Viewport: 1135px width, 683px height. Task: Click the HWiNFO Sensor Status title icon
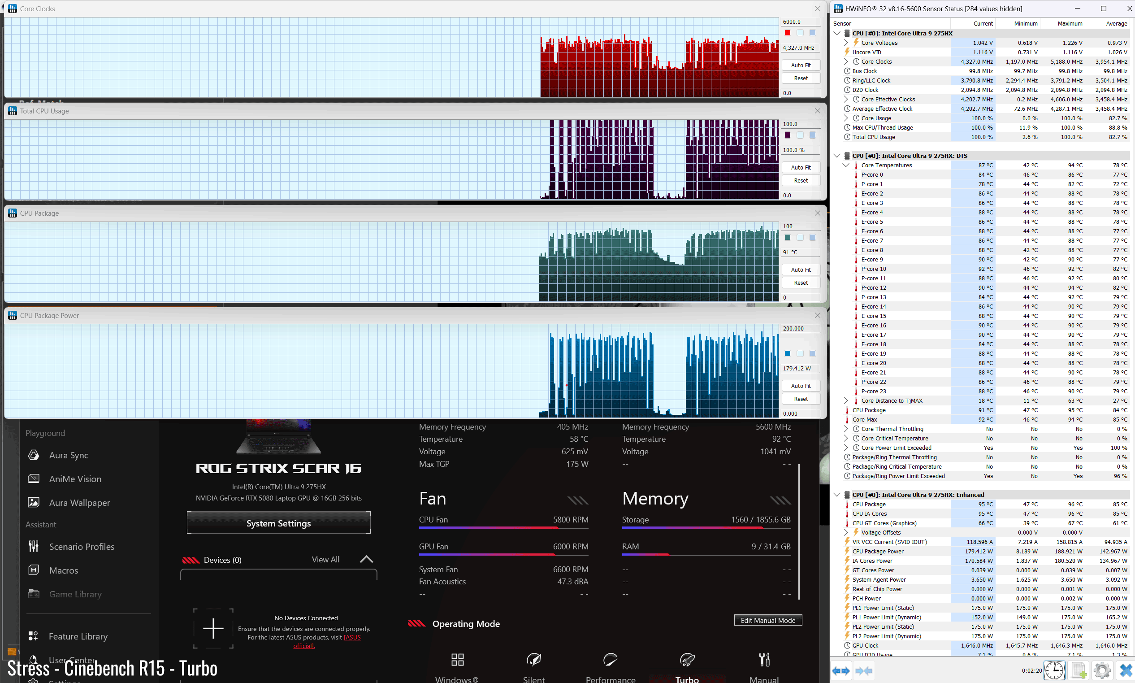pyautogui.click(x=838, y=8)
